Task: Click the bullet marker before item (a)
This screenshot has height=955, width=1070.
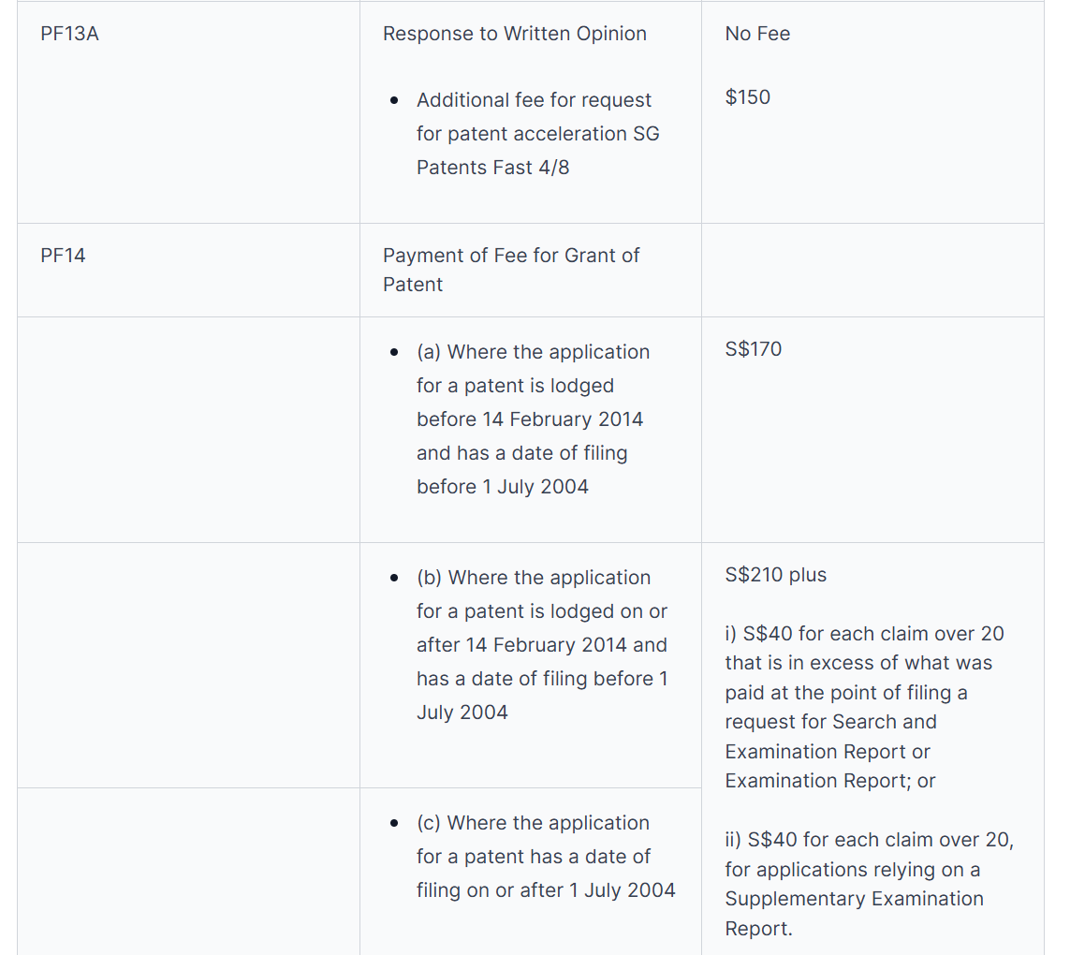Action: click(395, 352)
